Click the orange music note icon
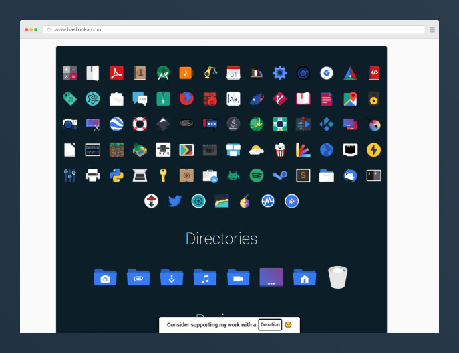The image size is (459, 353). 186,73
